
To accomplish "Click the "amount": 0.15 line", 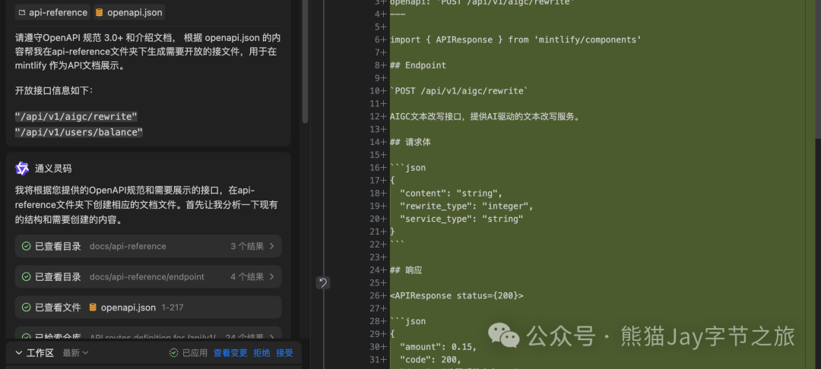I will (x=439, y=347).
